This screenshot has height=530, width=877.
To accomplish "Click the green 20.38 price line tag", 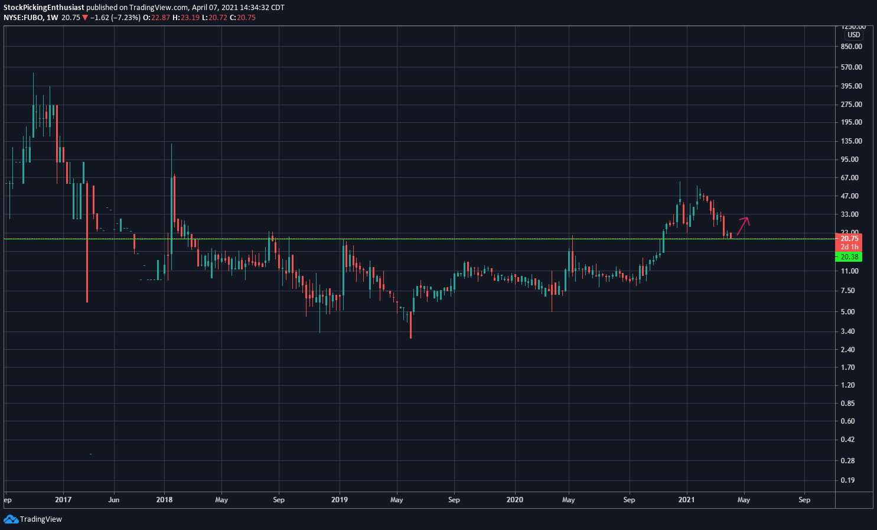I will (849, 257).
